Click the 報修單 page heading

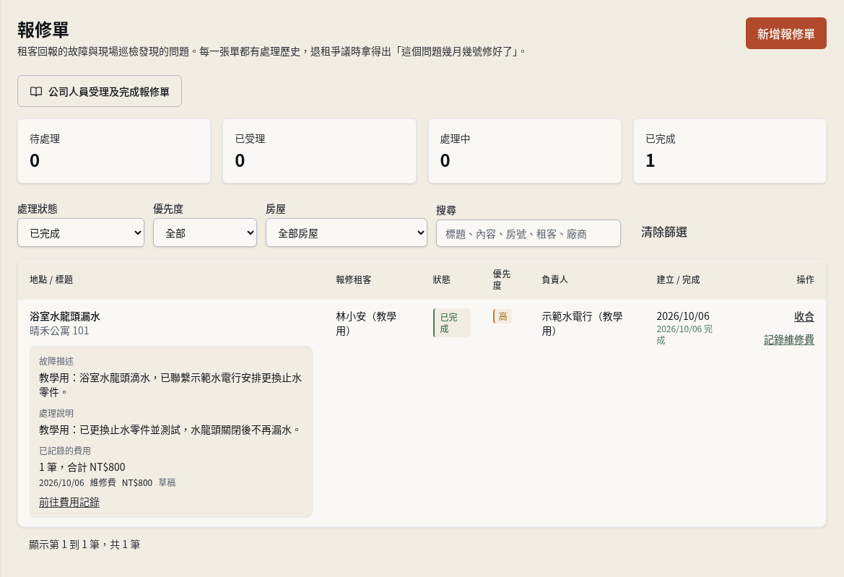point(43,30)
